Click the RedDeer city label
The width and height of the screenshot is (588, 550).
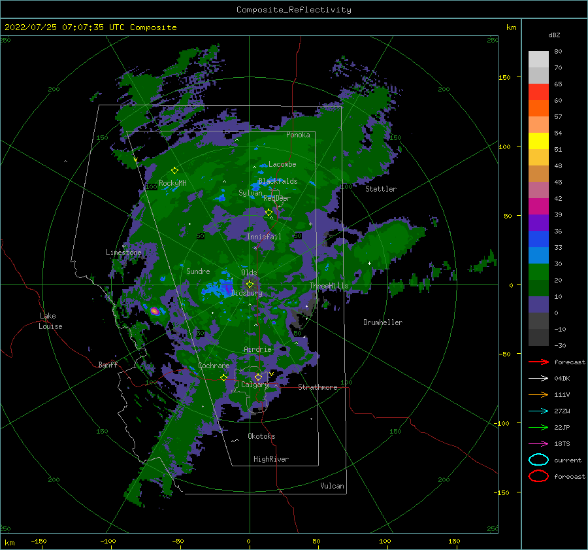tap(277, 198)
